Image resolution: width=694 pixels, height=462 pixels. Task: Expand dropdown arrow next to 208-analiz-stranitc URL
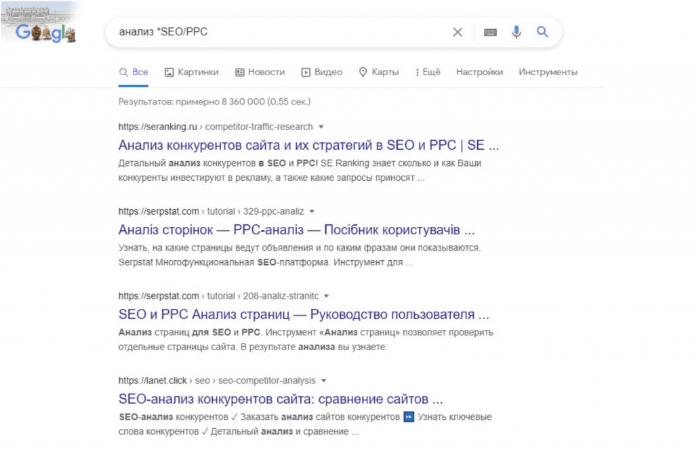326,296
